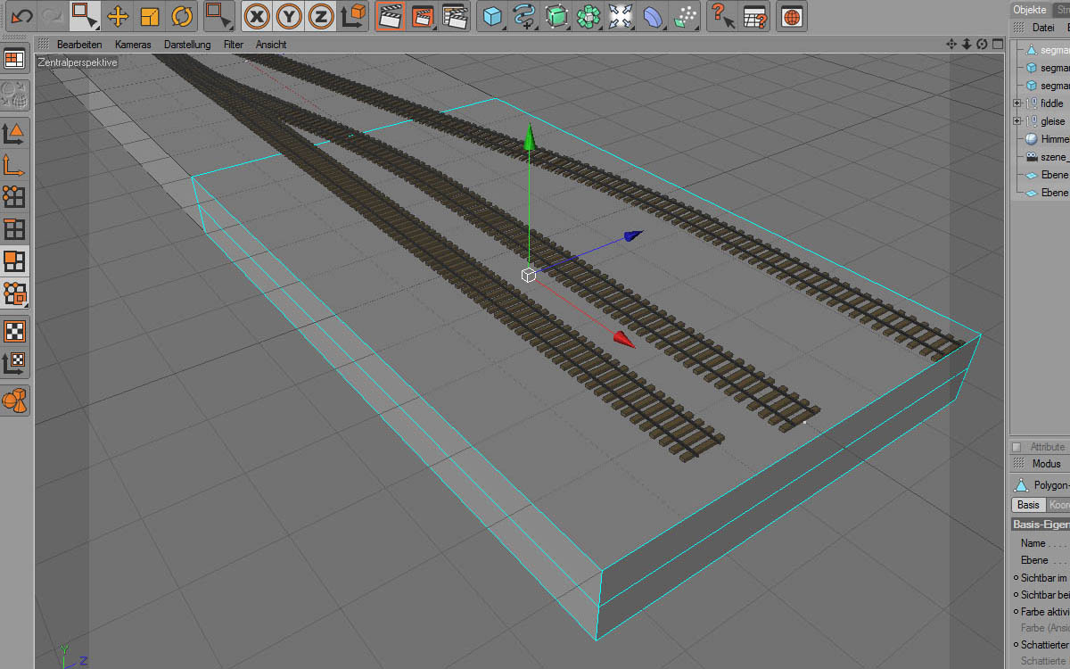Add a cube primitive object
Screen dimensions: 1070x669
[492, 16]
